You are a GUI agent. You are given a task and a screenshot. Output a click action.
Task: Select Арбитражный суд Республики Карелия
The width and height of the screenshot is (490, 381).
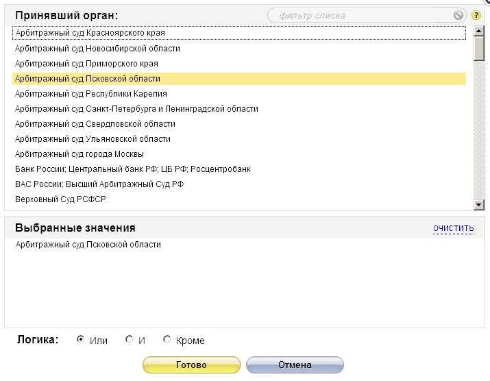click(91, 94)
